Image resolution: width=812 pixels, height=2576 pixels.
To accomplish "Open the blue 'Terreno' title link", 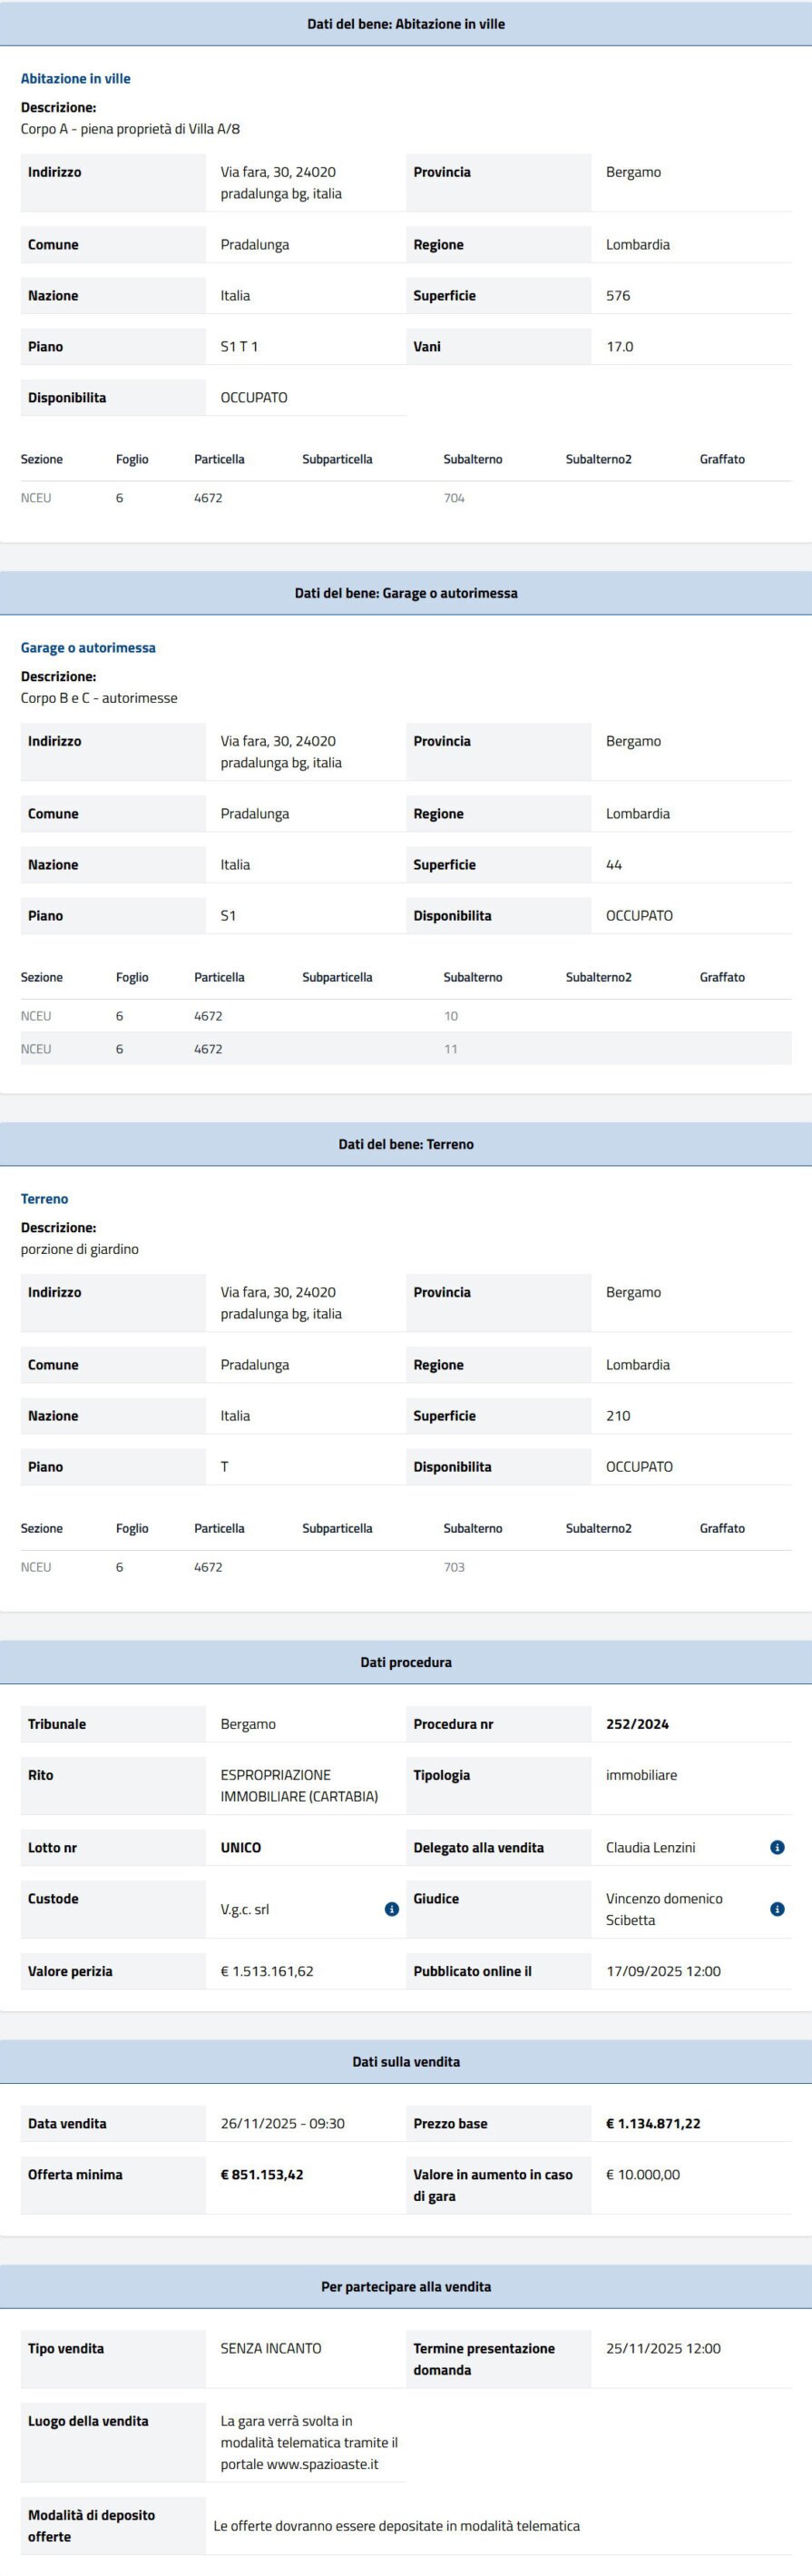I will click(45, 1199).
